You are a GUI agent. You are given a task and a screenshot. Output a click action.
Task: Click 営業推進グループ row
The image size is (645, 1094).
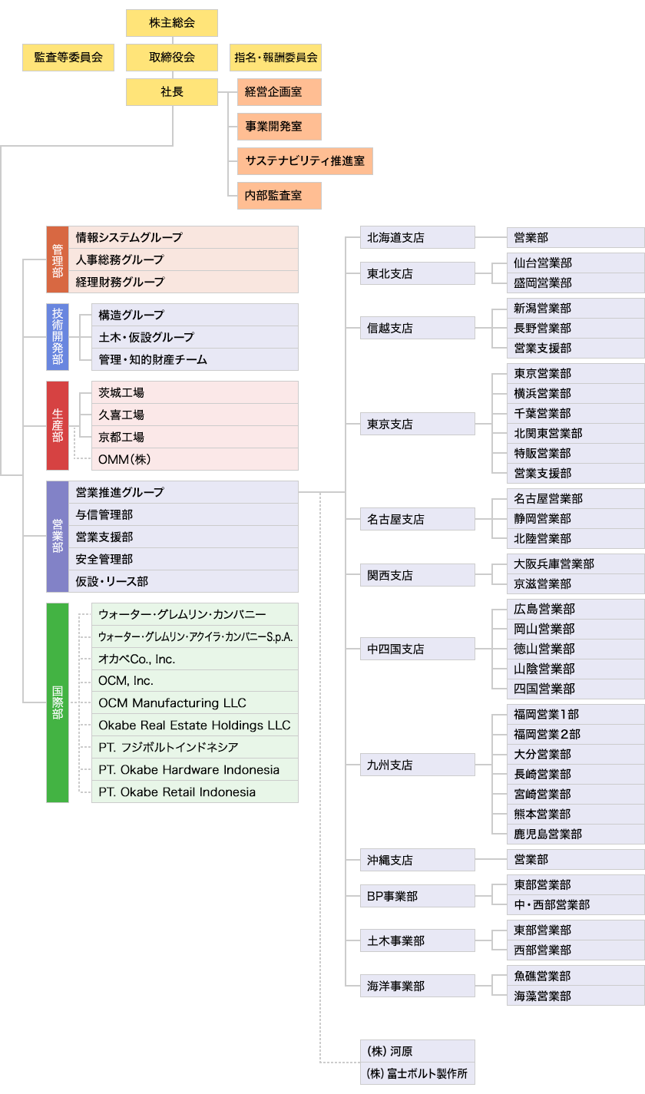[x=184, y=492]
